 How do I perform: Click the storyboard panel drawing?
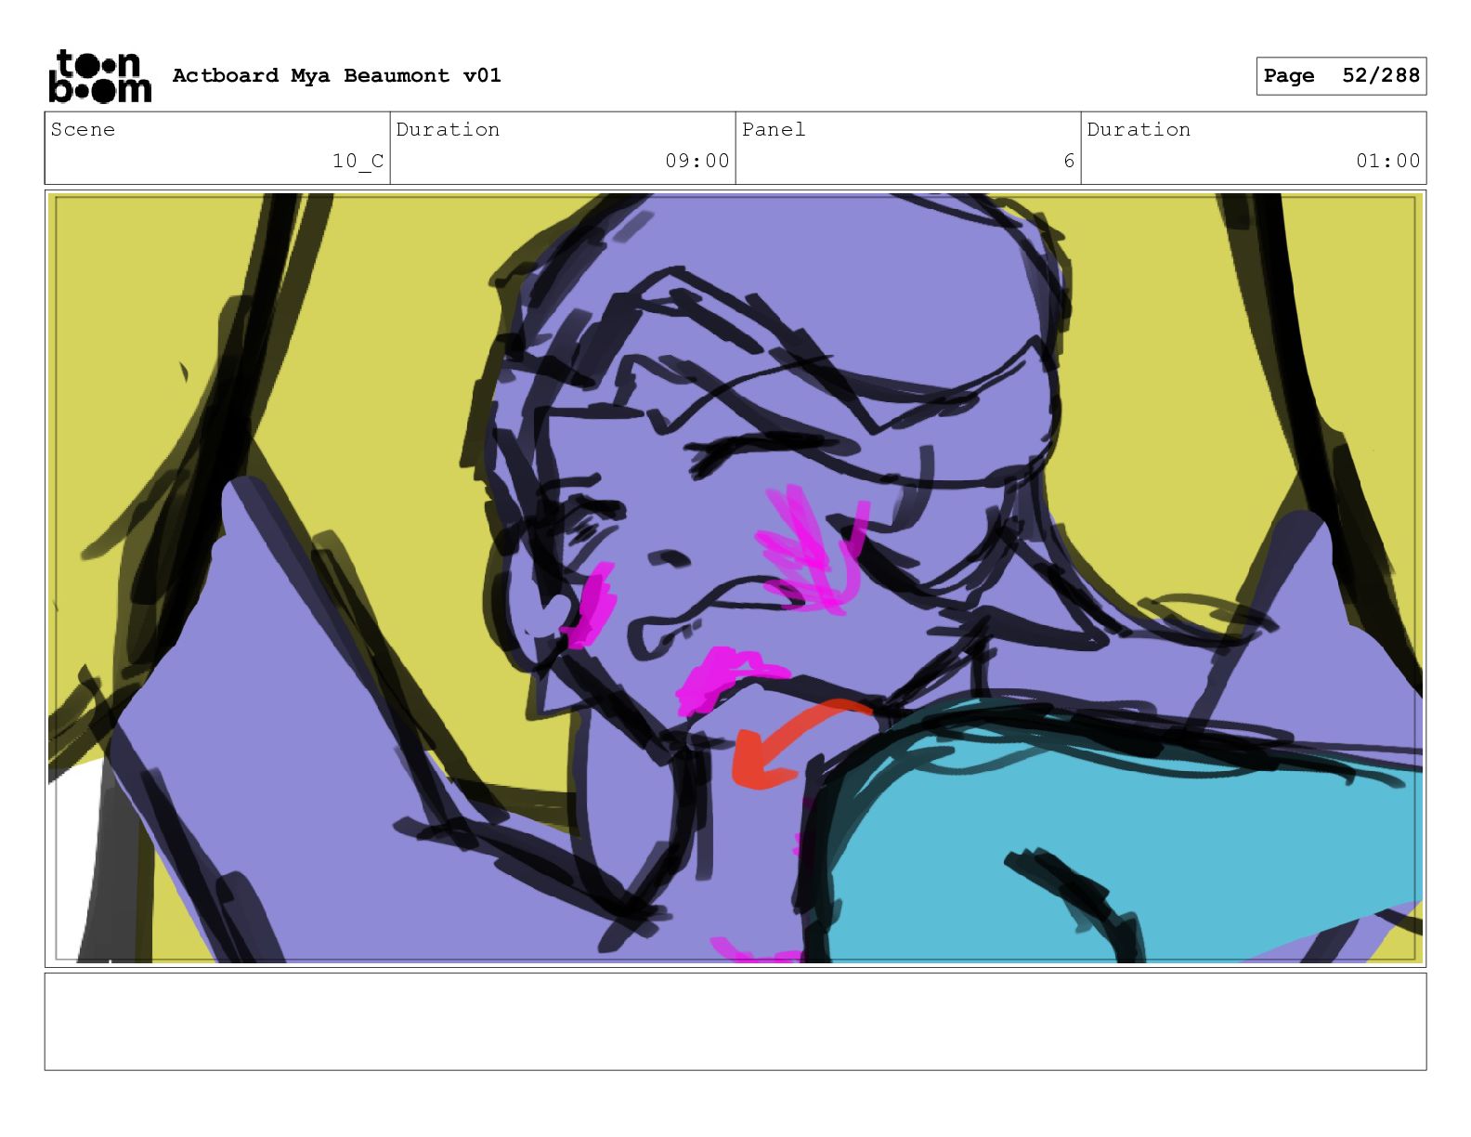735,579
